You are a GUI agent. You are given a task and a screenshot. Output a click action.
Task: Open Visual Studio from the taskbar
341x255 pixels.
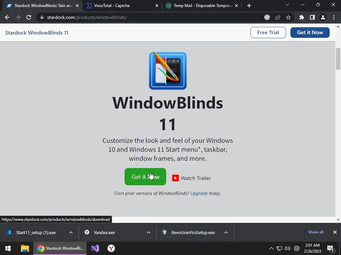tap(95, 248)
